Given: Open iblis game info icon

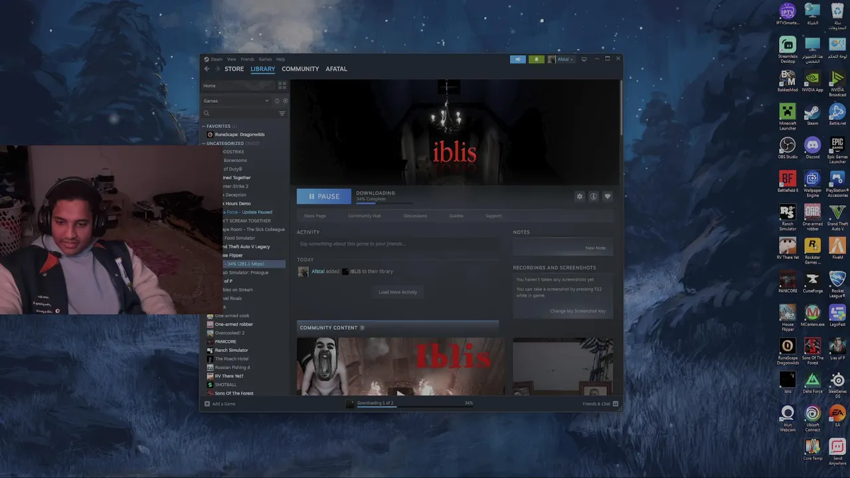Looking at the screenshot, I should 594,197.
